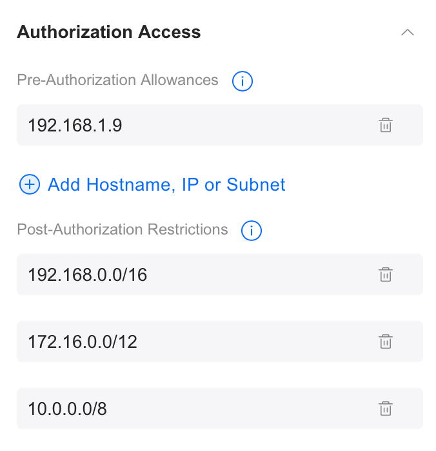Click the Add Hostname, IP or Subnet link
The image size is (436, 451).
(166, 185)
